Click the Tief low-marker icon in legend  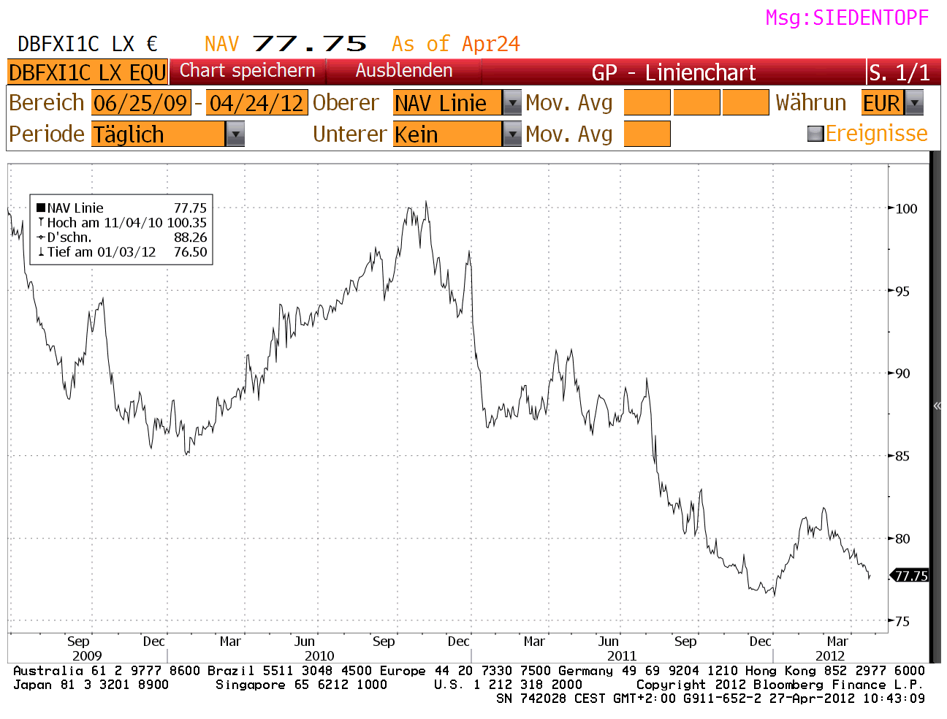coord(41,252)
